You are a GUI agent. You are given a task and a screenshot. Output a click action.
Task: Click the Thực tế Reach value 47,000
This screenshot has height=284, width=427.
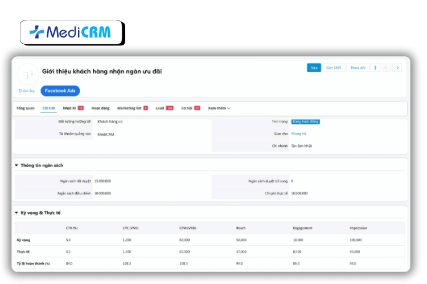point(241,252)
